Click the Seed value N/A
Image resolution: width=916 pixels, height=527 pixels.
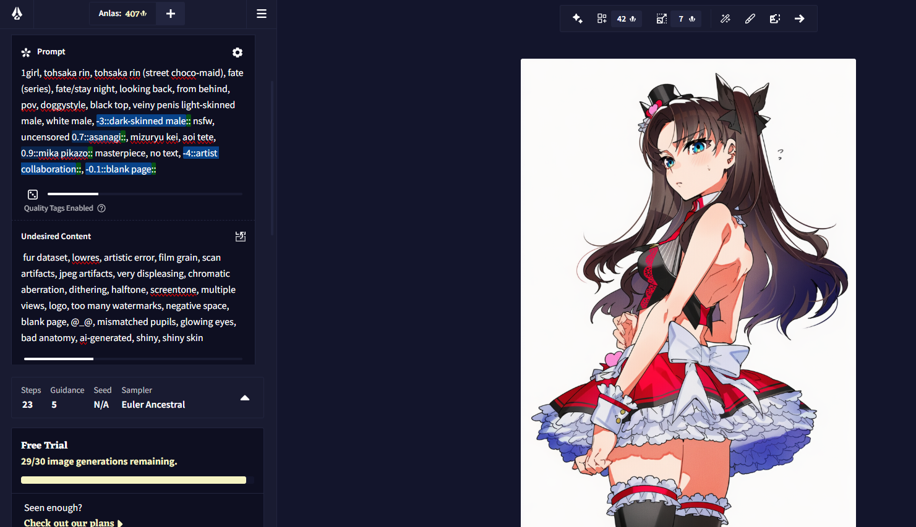(101, 405)
